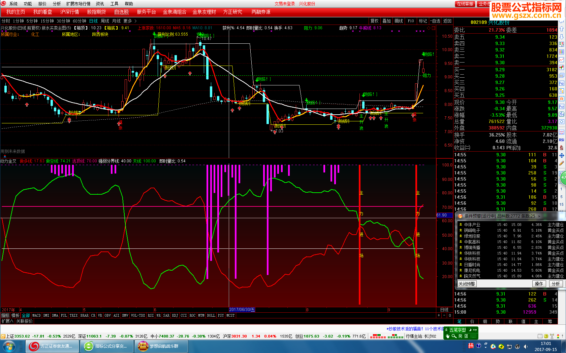Click the 在线客服 button
The height and width of the screenshot is (353, 566).
click(x=465, y=4)
